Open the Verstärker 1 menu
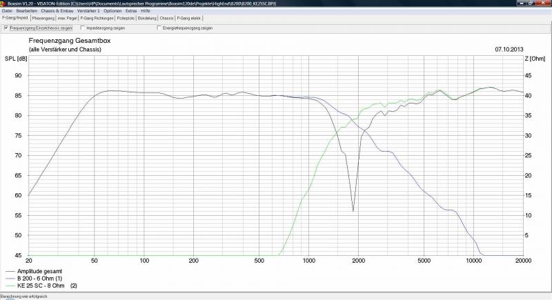Viewport: 552px width, 300px height. [x=88, y=11]
